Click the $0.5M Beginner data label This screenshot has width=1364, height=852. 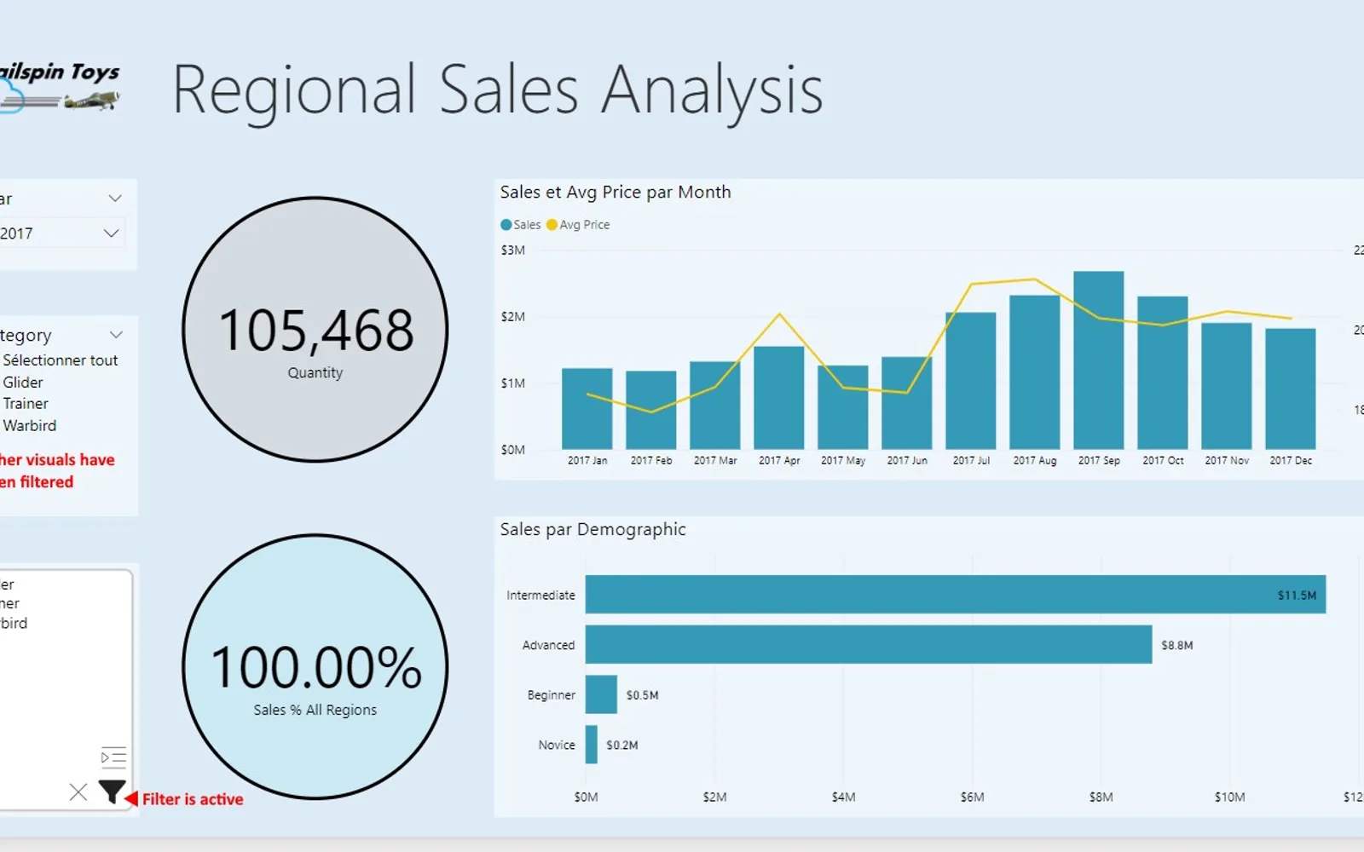click(x=643, y=695)
